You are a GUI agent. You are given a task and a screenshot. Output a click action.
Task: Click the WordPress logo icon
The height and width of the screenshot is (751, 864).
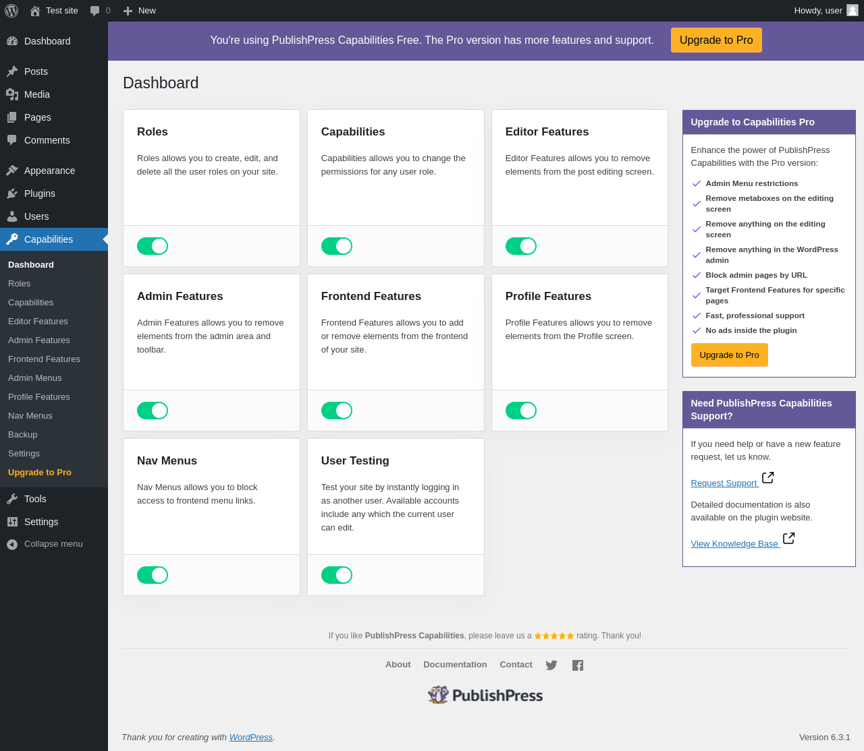pos(11,11)
